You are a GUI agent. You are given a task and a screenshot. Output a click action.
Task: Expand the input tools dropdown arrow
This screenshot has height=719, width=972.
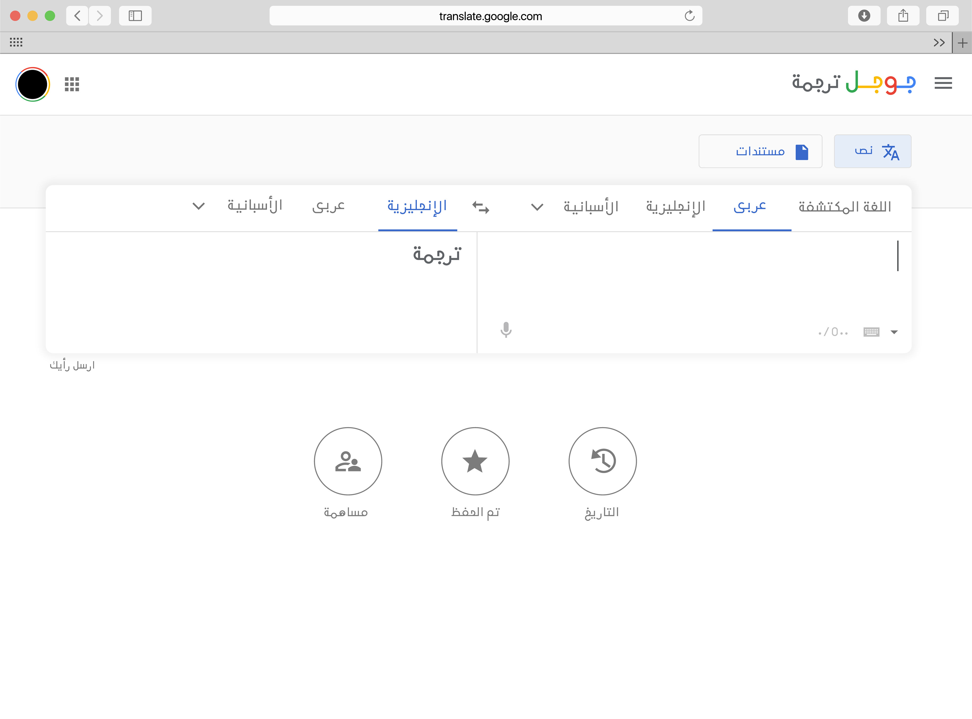coord(894,332)
